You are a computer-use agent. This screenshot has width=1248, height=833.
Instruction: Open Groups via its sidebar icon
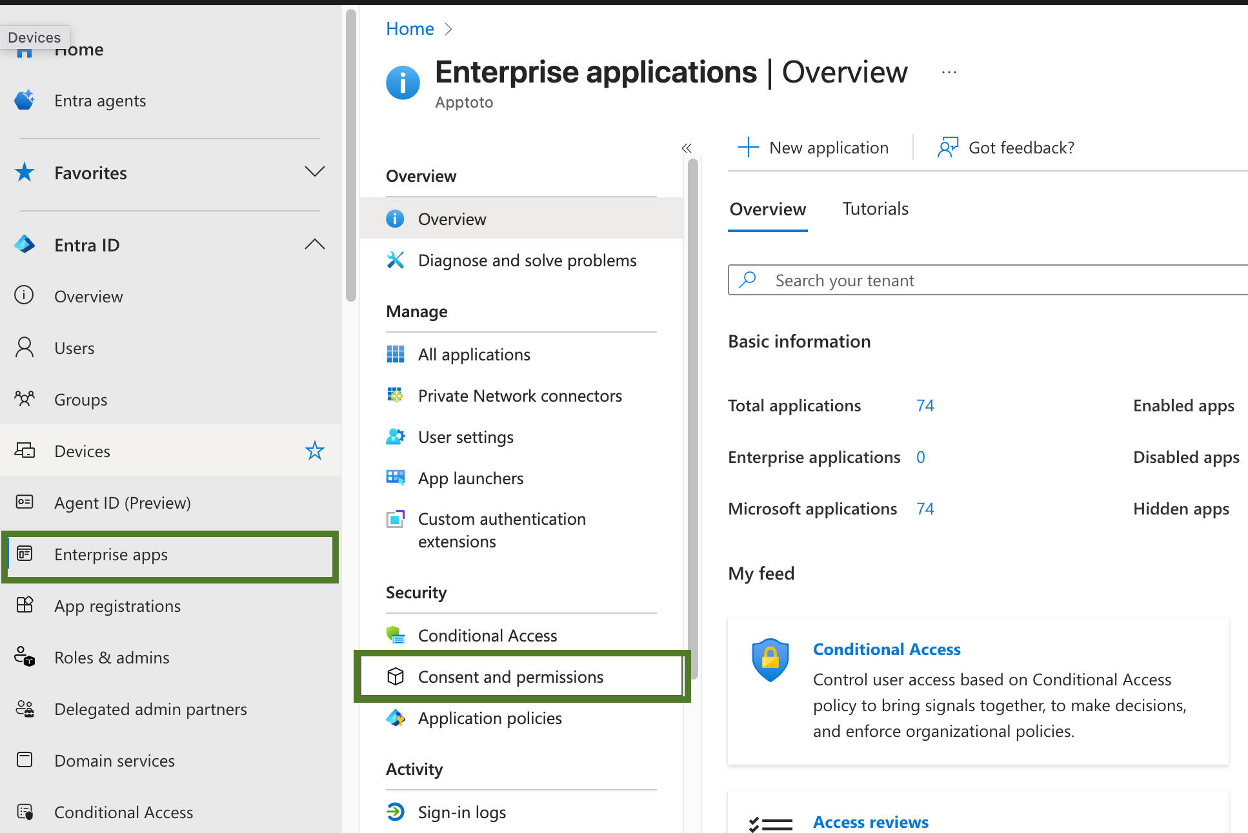(24, 399)
